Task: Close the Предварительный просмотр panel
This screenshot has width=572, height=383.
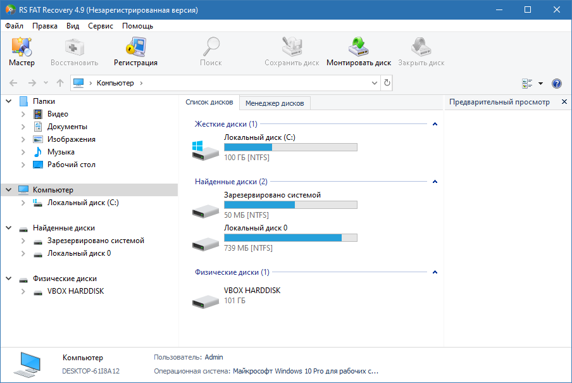Action: pos(564,102)
